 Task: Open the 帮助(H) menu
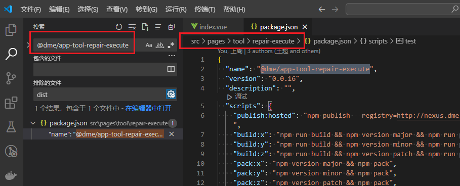234,10
